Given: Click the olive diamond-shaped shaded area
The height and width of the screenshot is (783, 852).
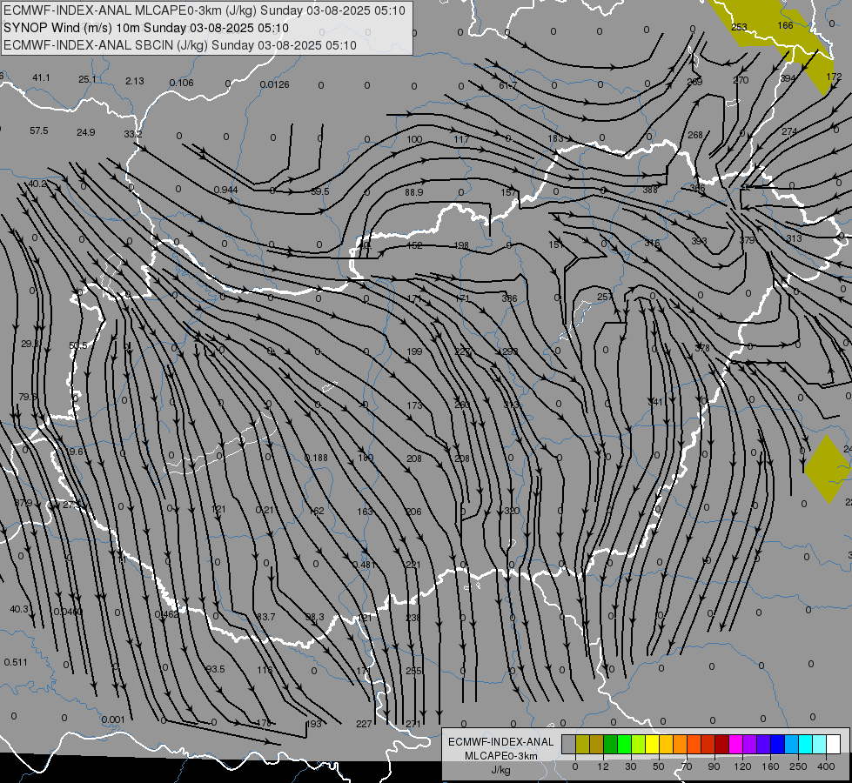Looking at the screenshot, I should (x=828, y=469).
